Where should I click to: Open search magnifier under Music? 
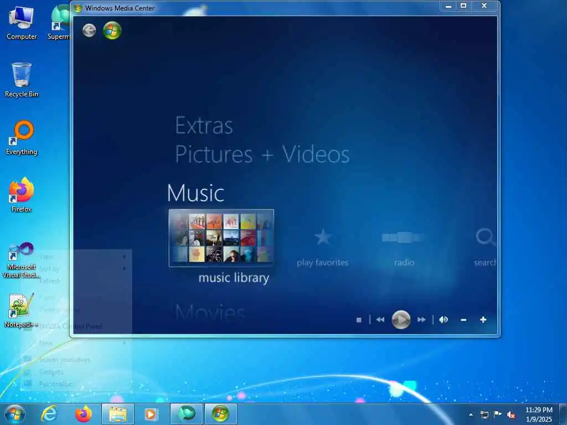(486, 237)
